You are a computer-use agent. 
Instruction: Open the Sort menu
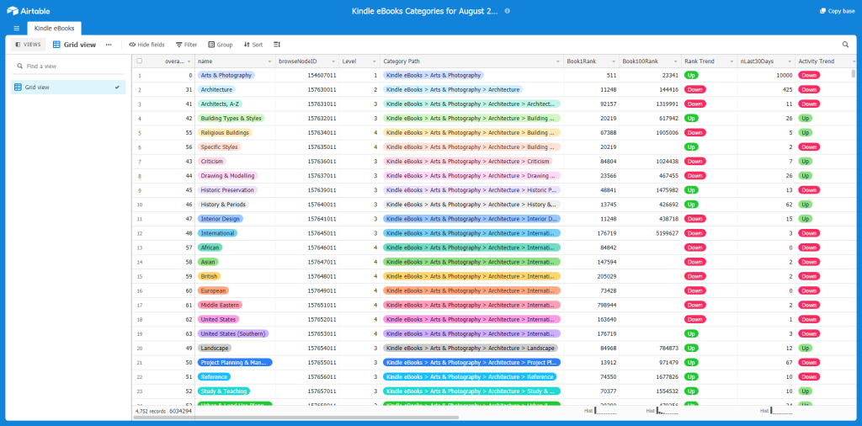[x=253, y=45]
